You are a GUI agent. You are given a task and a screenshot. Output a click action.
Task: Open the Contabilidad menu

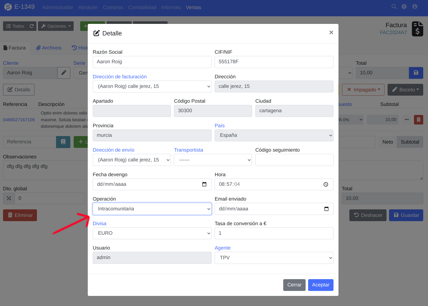(142, 7)
